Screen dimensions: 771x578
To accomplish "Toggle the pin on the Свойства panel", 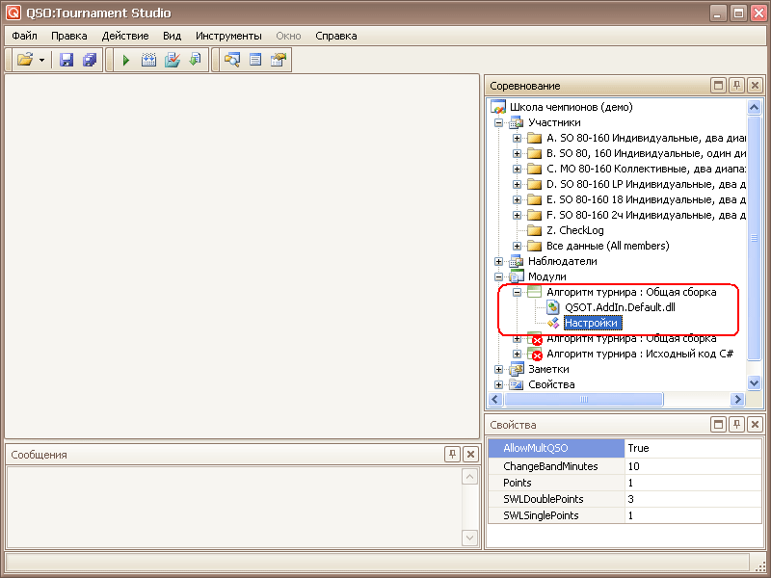I will (736, 425).
